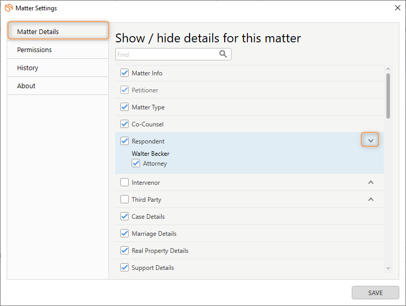The width and height of the screenshot is (406, 306).
Task: Click the Smokeball logo in title bar
Action: click(9, 8)
